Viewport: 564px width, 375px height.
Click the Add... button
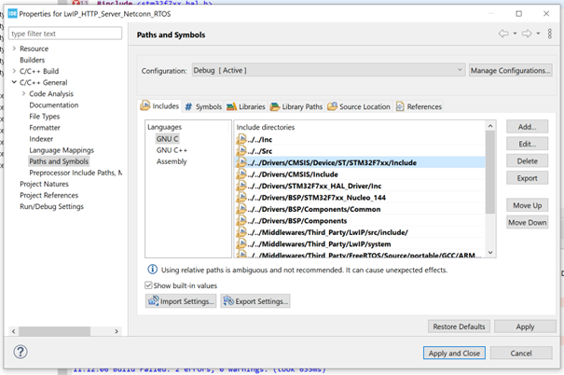(527, 127)
